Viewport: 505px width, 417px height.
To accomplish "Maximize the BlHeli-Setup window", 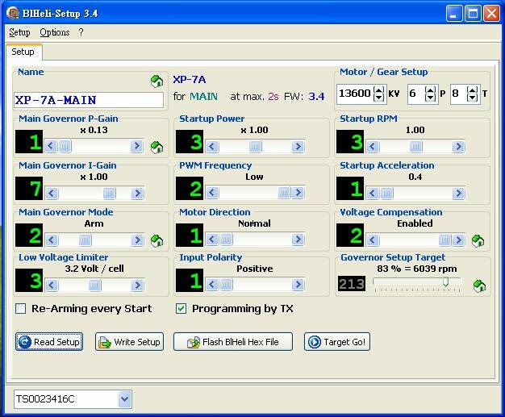I will pyautogui.click(x=473, y=14).
